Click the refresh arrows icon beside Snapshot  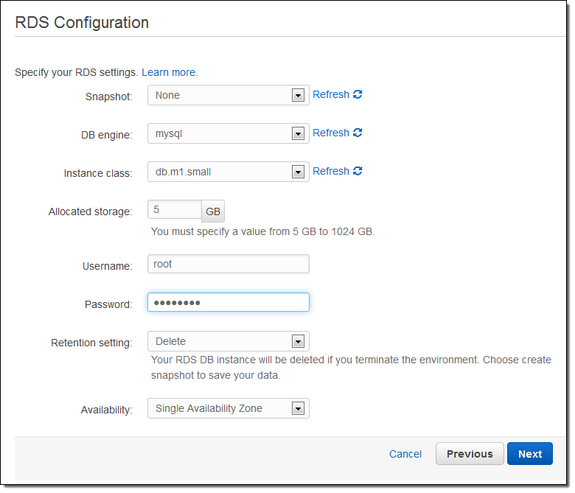358,95
